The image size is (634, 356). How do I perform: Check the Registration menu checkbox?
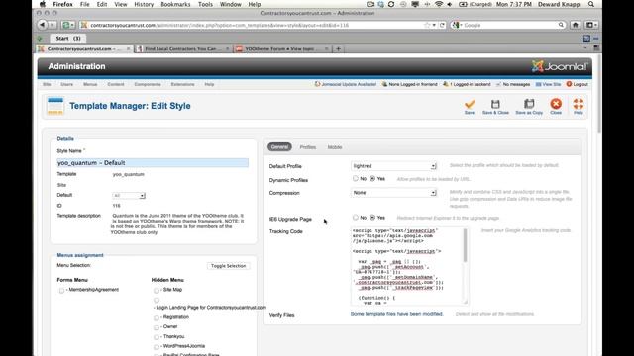tap(157, 317)
